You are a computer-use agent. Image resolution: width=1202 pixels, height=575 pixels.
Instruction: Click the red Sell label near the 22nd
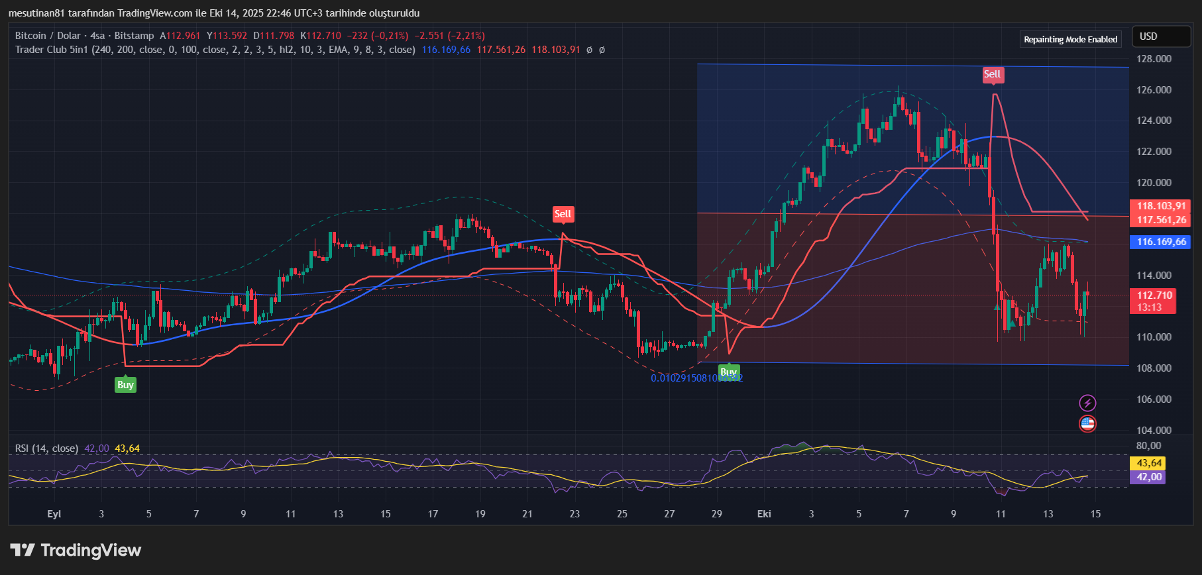tap(563, 214)
